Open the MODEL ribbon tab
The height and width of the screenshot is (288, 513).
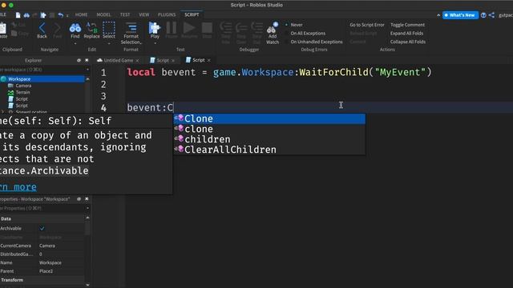tap(103, 14)
